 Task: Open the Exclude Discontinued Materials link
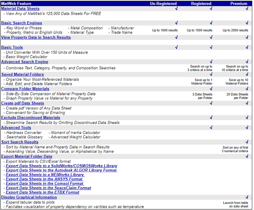tap(31, 118)
